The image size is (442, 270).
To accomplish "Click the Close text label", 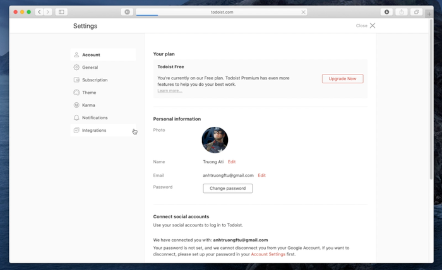I will click(x=361, y=26).
